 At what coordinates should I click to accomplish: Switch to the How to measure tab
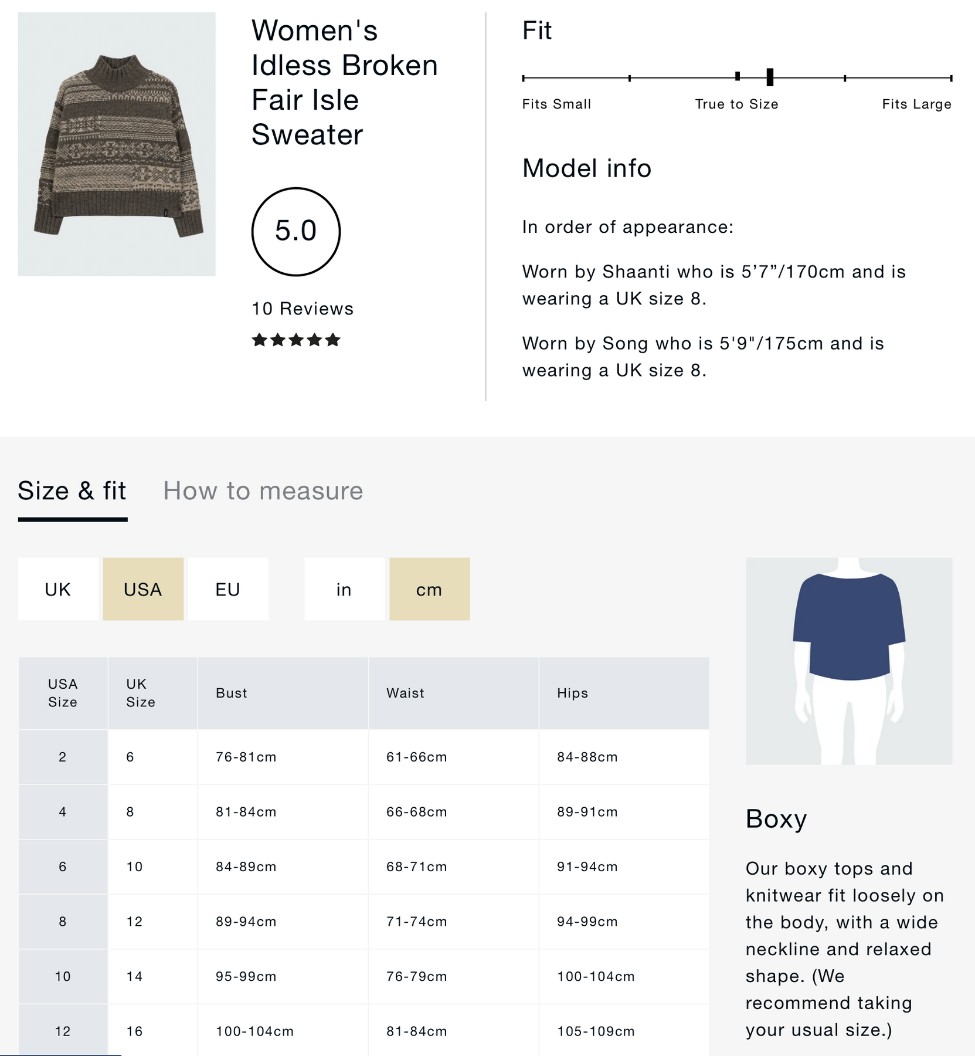coord(263,491)
